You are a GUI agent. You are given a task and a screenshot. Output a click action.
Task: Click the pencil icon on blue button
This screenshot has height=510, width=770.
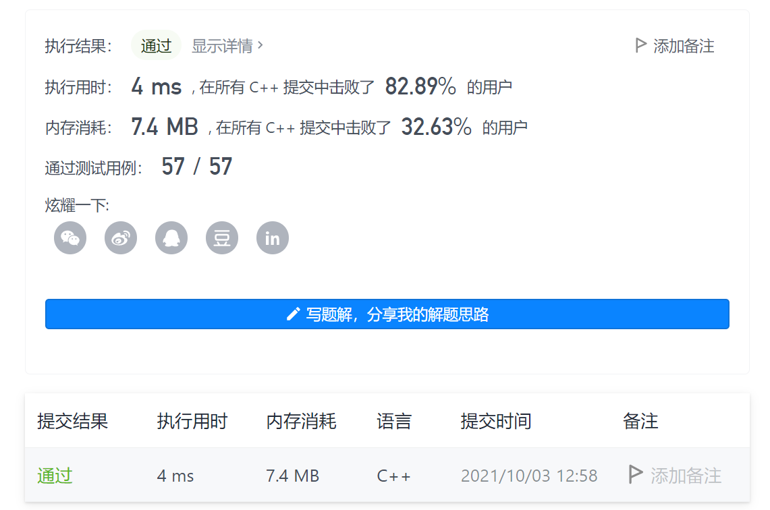[293, 314]
